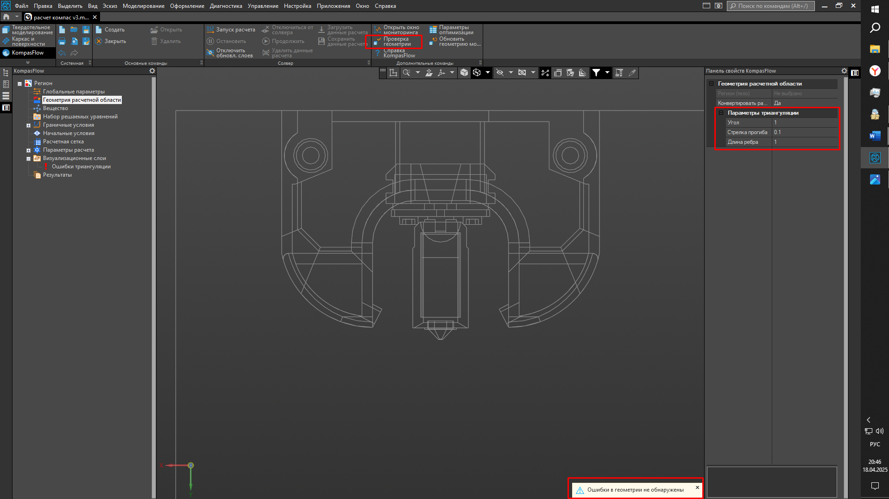Collapse the Визуализационные слои node
The height and width of the screenshot is (499, 889).
pos(28,159)
